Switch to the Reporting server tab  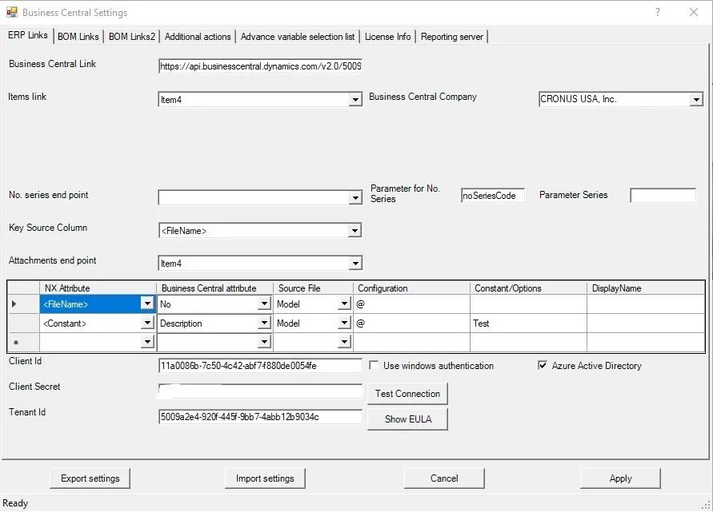tap(453, 36)
